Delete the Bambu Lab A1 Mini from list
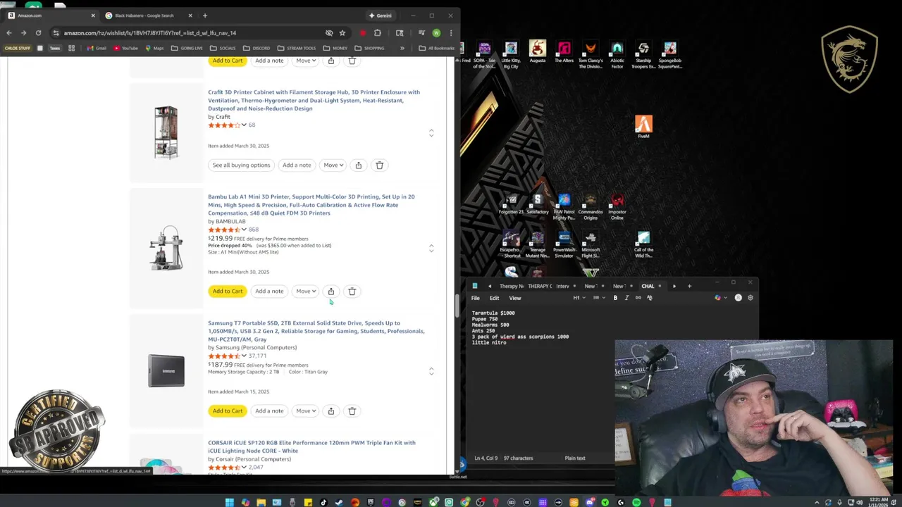 (x=352, y=291)
